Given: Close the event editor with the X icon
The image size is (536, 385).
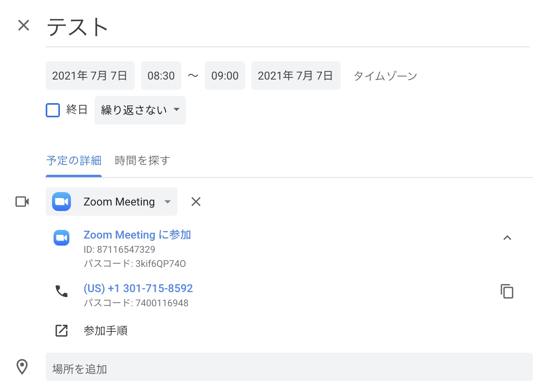Looking at the screenshot, I should point(24,26).
